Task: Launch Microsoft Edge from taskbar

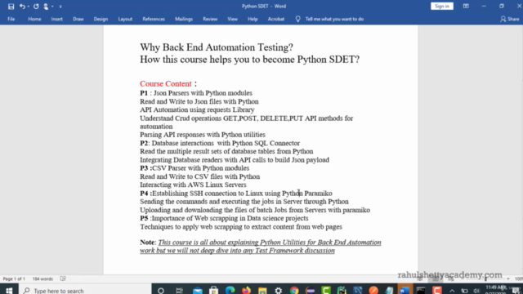Action: pyautogui.click(x=230, y=291)
